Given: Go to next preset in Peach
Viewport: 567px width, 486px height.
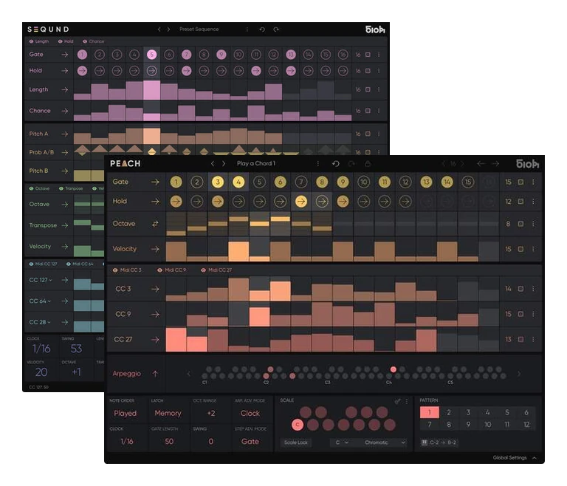Looking at the screenshot, I should (224, 163).
